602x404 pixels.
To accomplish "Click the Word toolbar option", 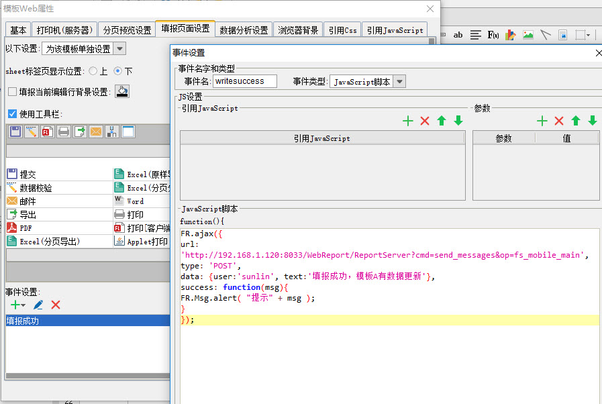I will click(142, 201).
